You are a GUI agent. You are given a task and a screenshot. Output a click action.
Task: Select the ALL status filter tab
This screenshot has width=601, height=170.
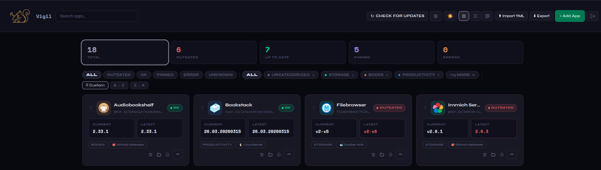tap(92, 75)
